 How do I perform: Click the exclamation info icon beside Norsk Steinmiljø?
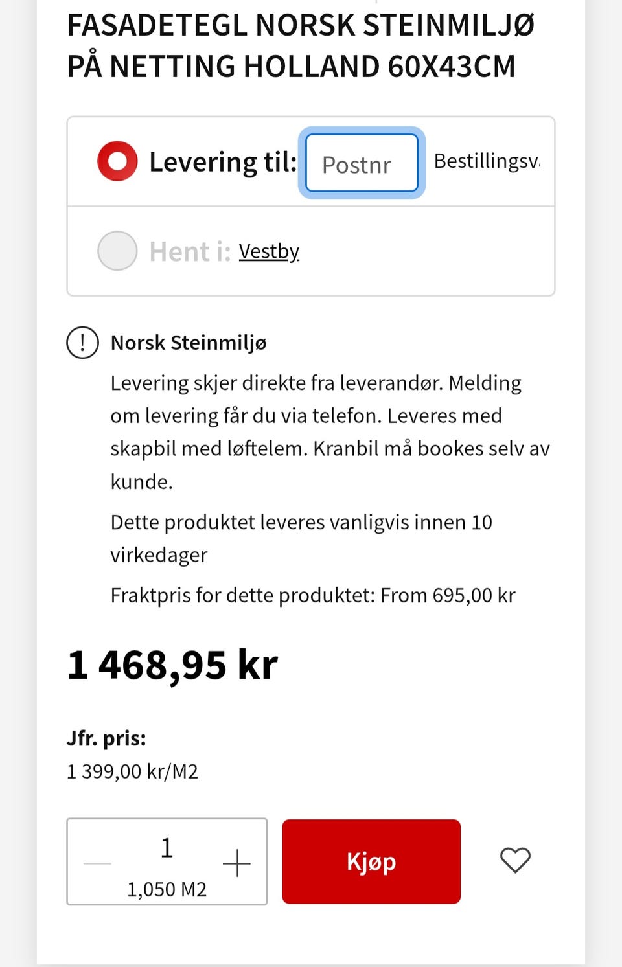pos(82,343)
